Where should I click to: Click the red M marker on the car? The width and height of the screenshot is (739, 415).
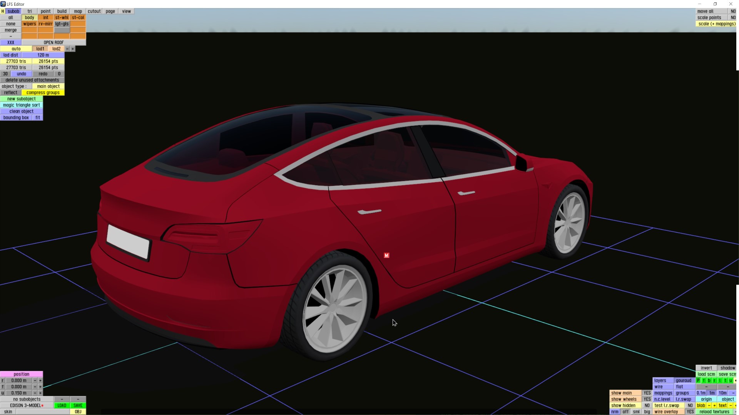(386, 255)
